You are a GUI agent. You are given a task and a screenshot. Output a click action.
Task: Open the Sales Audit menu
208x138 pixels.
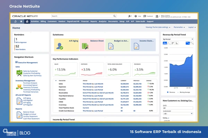pos(140,21)
